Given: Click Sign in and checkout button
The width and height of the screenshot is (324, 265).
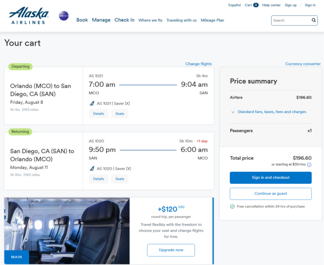Looking at the screenshot, I should 271,178.
